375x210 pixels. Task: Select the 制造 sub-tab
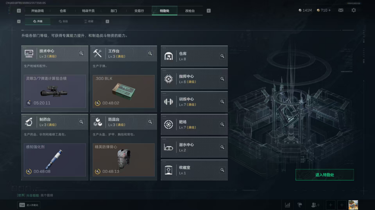[64, 21]
